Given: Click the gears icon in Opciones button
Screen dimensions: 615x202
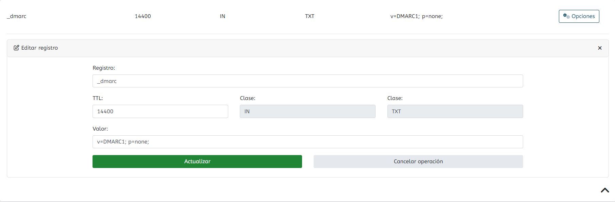Looking at the screenshot, I should (566, 16).
